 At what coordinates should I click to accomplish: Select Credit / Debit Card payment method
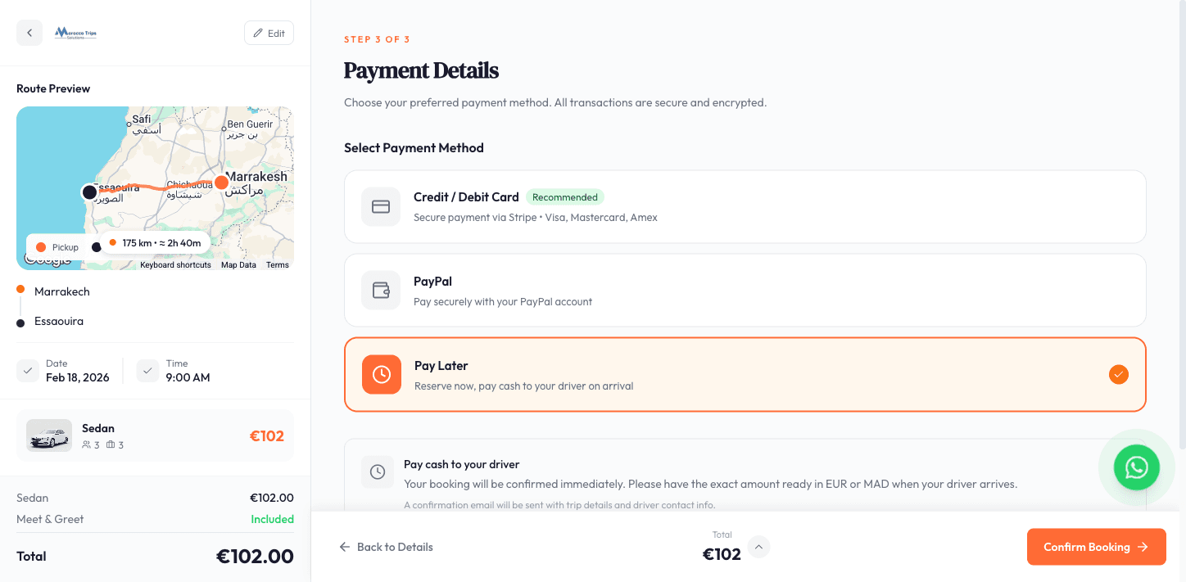point(745,206)
